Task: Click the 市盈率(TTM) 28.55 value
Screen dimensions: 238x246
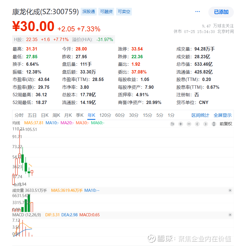Action: click(x=98, y=80)
